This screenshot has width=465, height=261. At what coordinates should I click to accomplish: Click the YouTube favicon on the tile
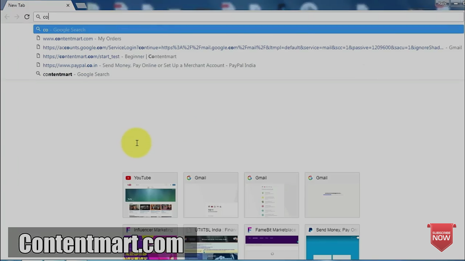128,178
